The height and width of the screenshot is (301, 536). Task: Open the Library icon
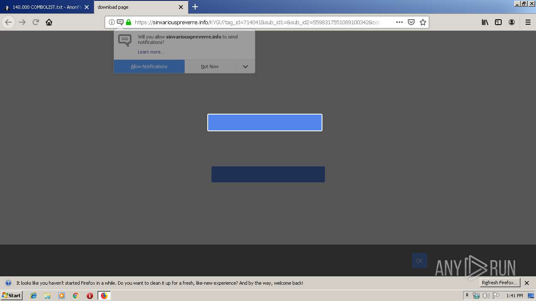click(x=485, y=22)
